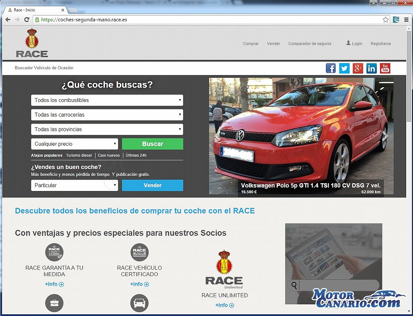Image resolution: width=413 pixels, height=316 pixels.
Task: Open Comparador de seguros menu item
Action: click(x=310, y=44)
